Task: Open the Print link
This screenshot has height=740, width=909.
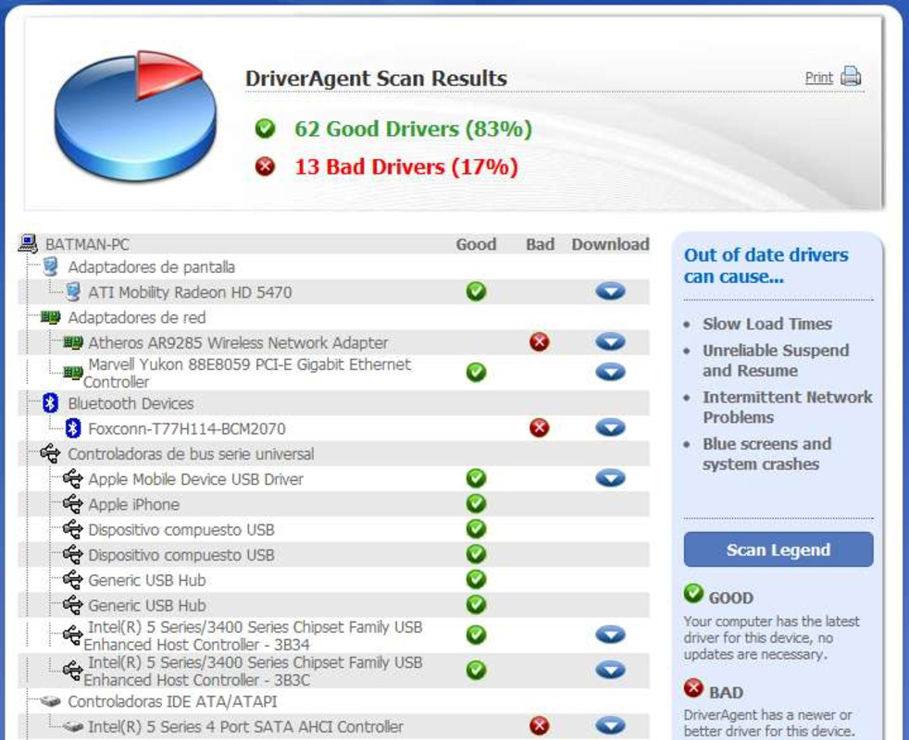Action: click(818, 78)
